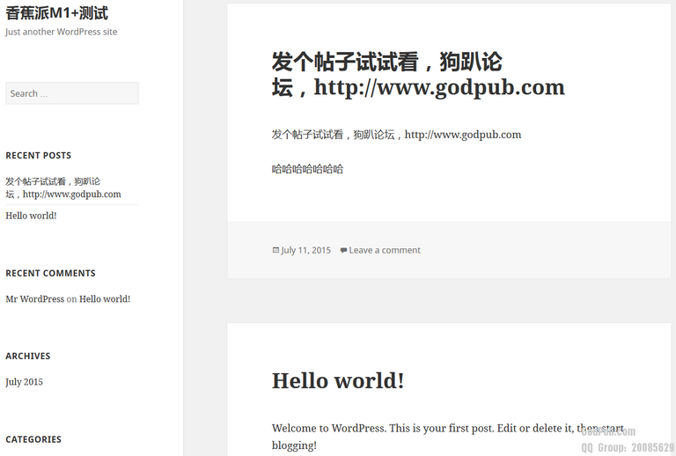Image resolution: width=676 pixels, height=456 pixels.
Task: Select the post body line containing http://www.godpub.com
Action: [x=396, y=135]
